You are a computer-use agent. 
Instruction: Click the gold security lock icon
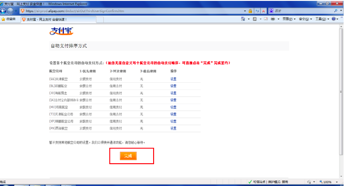[x=250, y=11]
